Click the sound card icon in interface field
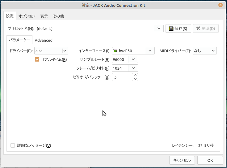The height and width of the screenshot is (168, 227). pos(115,51)
